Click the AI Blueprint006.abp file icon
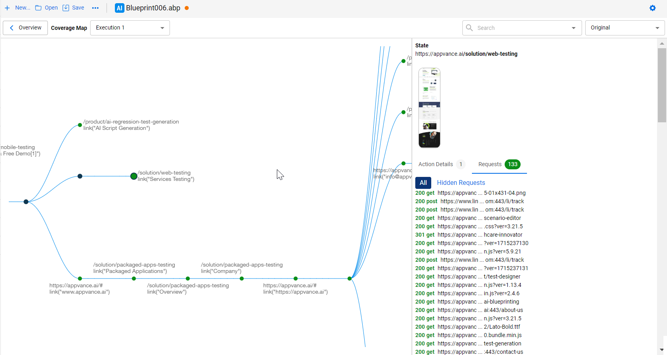 (x=119, y=8)
